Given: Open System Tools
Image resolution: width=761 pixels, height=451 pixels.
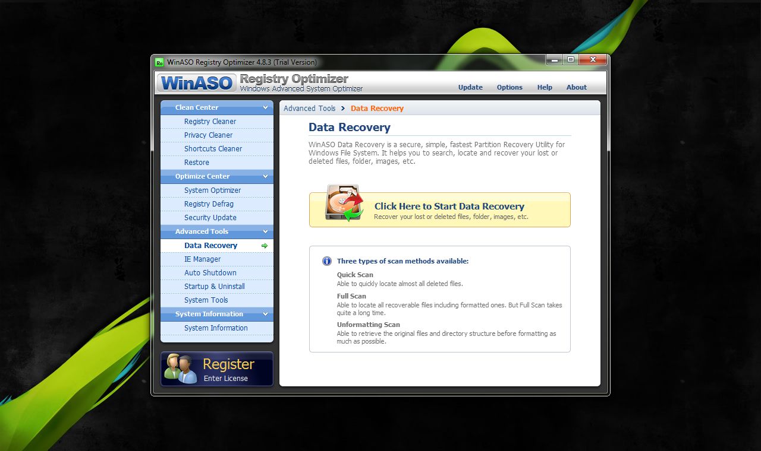Looking at the screenshot, I should [x=217, y=300].
